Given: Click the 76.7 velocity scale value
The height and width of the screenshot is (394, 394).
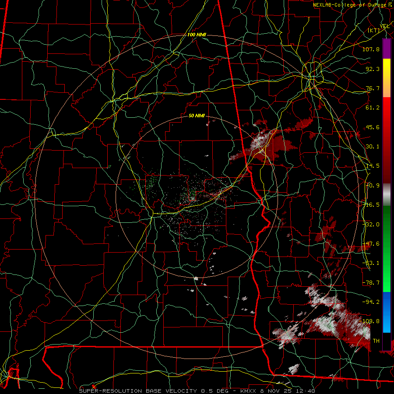Looking at the screenshot, I should pyautogui.click(x=373, y=88).
